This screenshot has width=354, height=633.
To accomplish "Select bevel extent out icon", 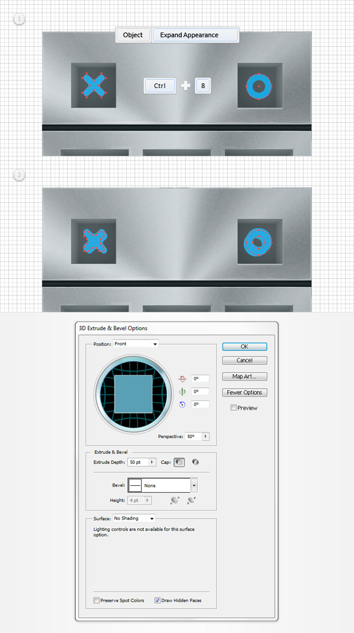I will [175, 500].
